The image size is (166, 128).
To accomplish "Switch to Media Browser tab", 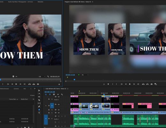I will click(4, 89).
